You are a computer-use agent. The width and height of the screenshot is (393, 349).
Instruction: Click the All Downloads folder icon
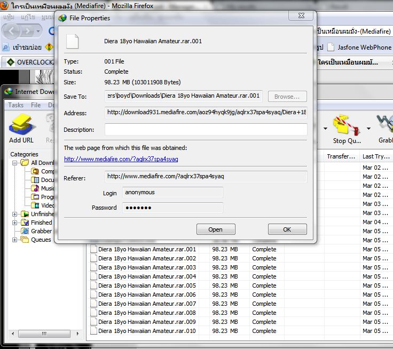25,163
